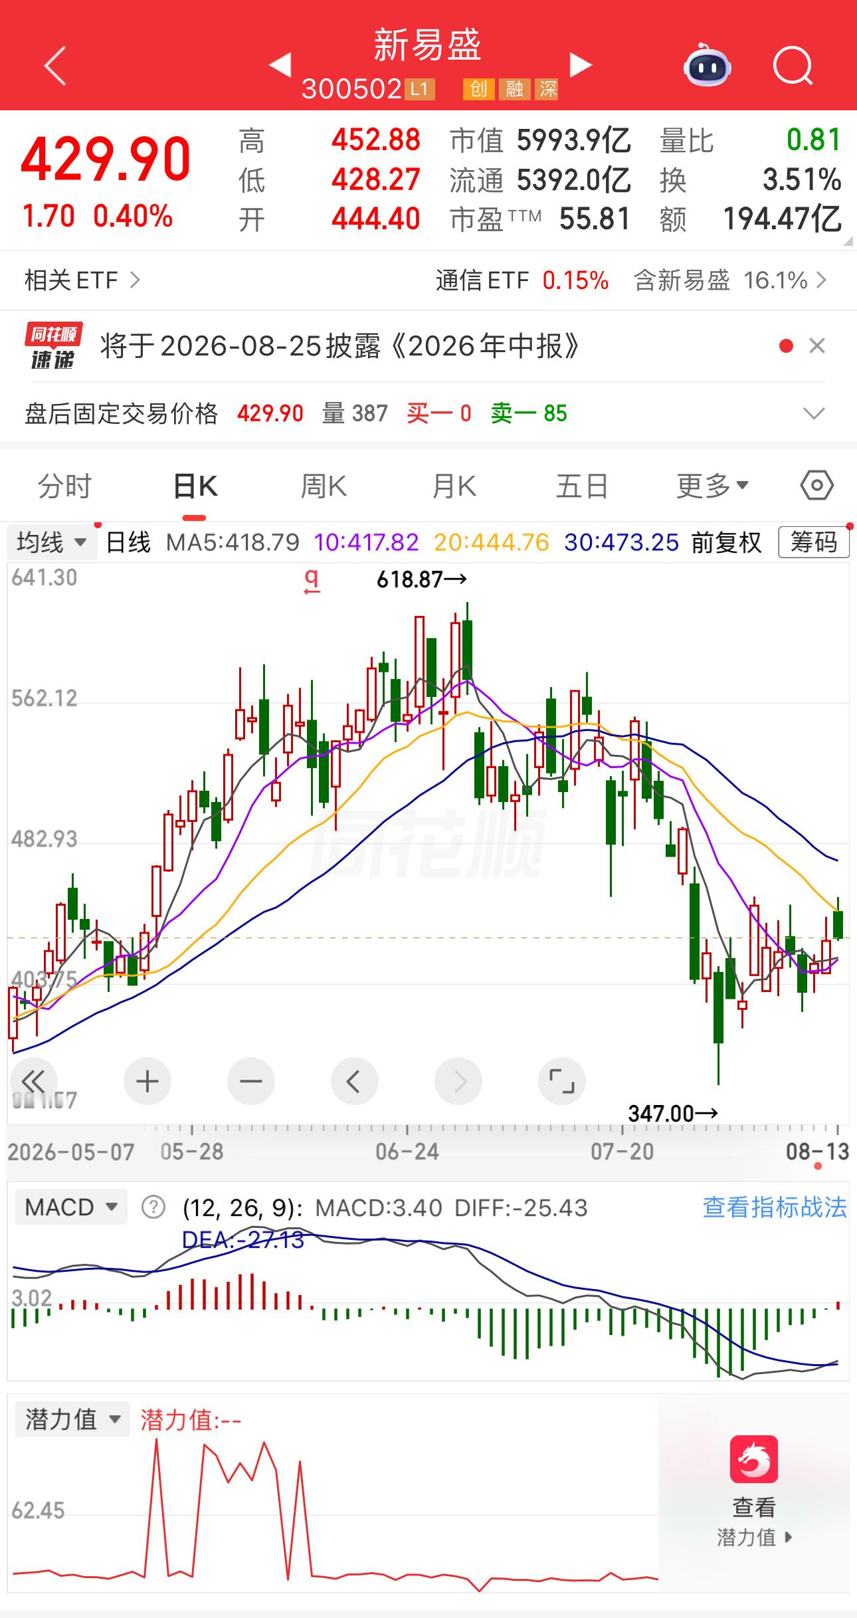Screen dimensions: 857x1618
Task: Expand the quote details corner triangle
Action: [848, 242]
